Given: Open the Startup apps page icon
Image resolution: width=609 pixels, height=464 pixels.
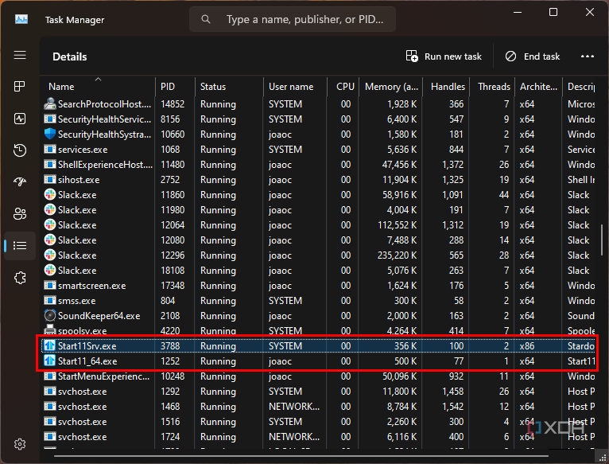Looking at the screenshot, I should point(20,181).
